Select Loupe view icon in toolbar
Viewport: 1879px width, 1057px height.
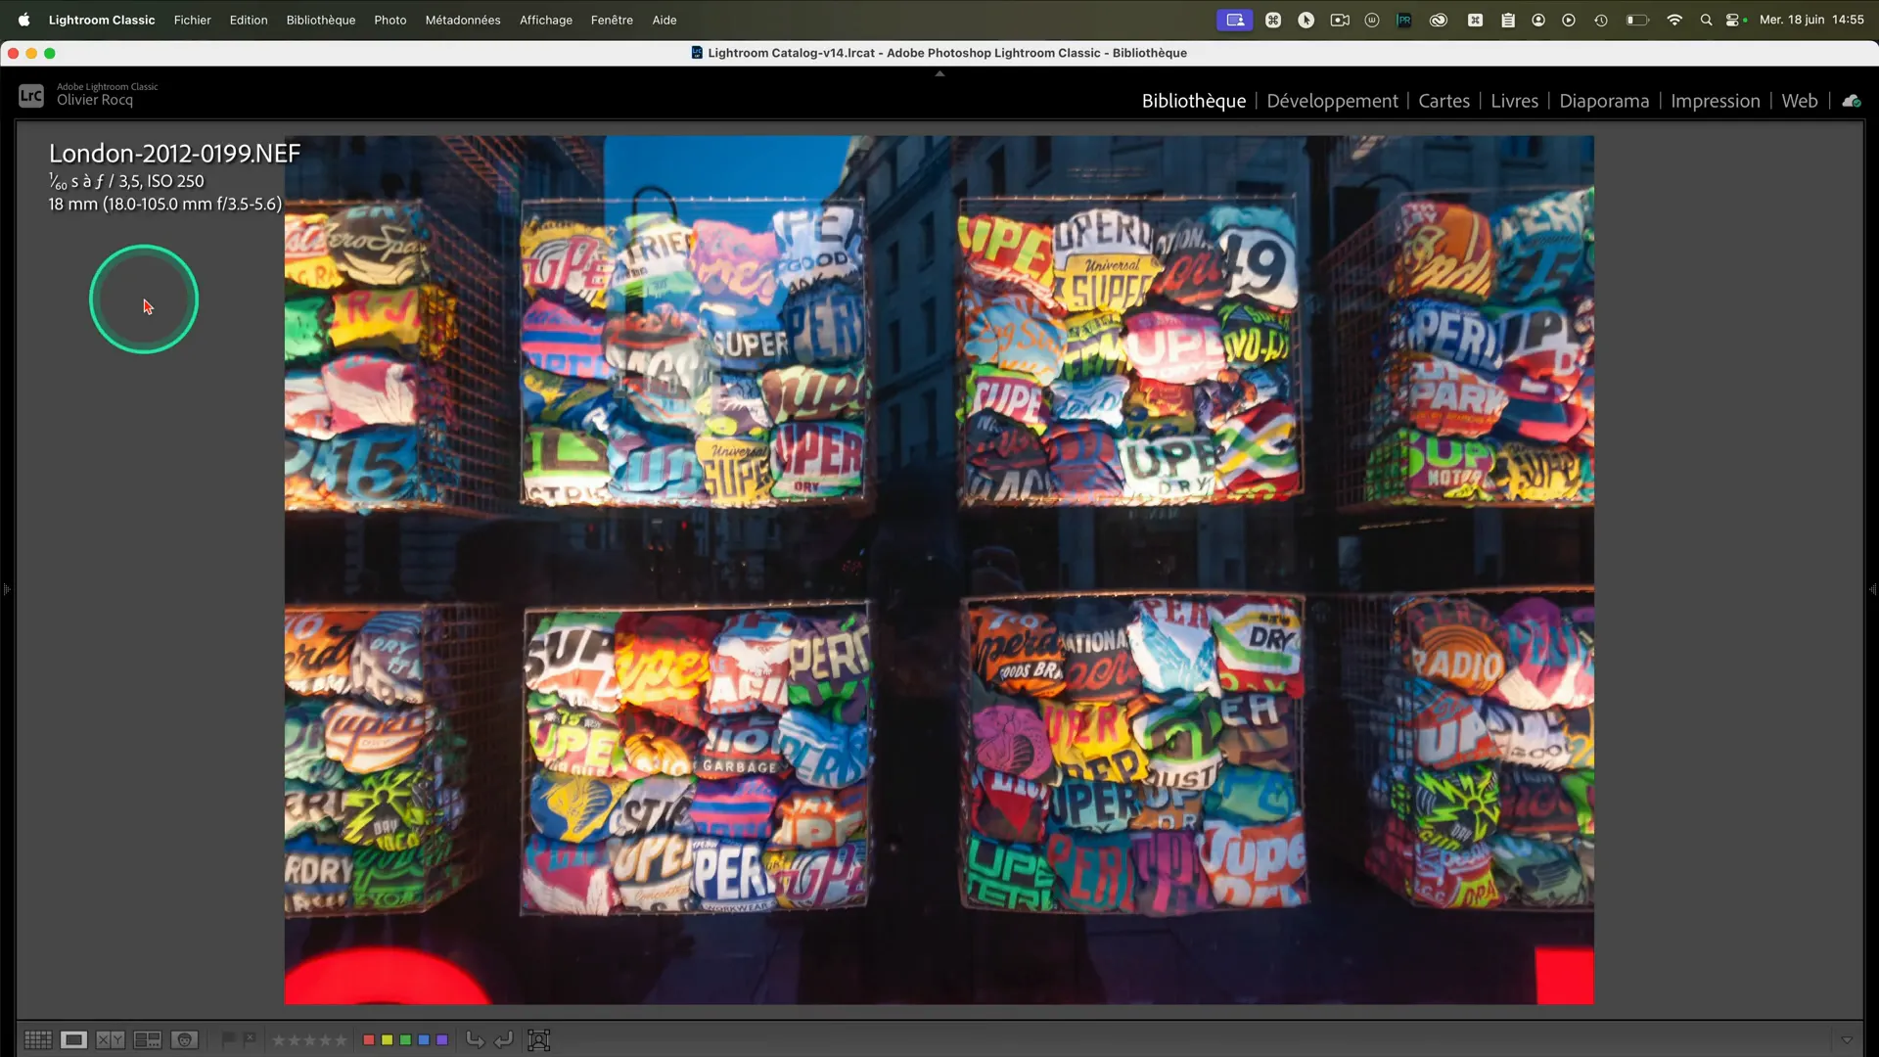pyautogui.click(x=73, y=1039)
